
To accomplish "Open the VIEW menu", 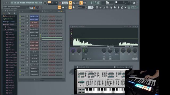I will pyautogui.click(x=27, y=3).
